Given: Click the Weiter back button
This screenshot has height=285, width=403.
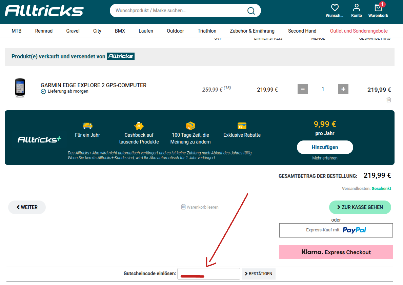Looking at the screenshot, I should click(27, 207).
